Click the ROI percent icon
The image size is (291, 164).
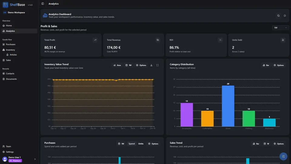[220, 40]
